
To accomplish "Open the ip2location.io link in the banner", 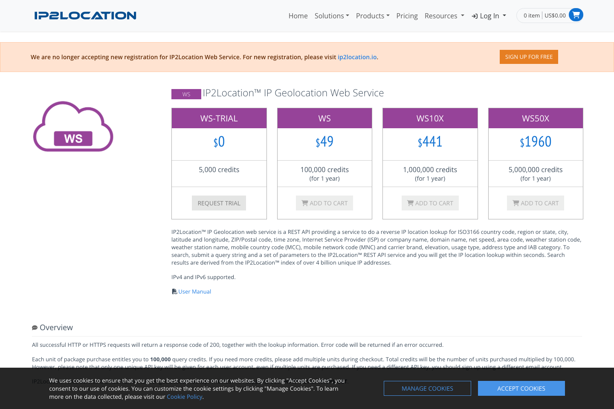I will [x=357, y=57].
